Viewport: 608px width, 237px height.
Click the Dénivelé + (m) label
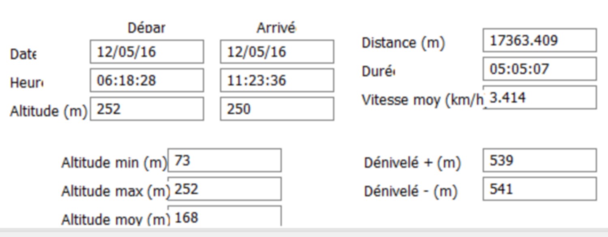pyautogui.click(x=413, y=162)
